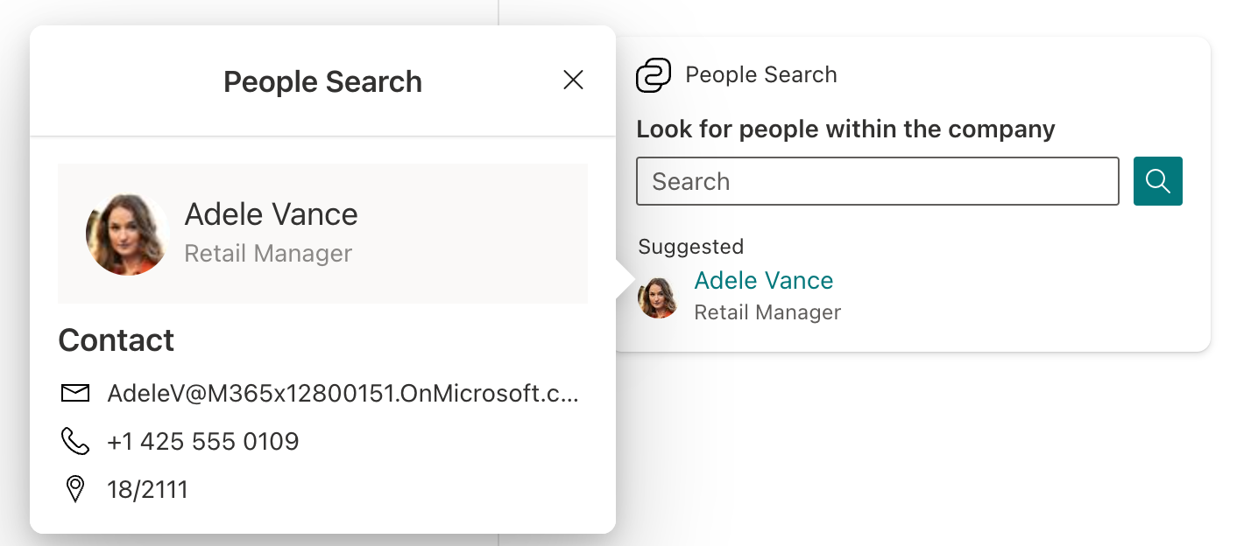Click Adele Vance's email address
The height and width of the screenshot is (546, 1258).
(343, 393)
